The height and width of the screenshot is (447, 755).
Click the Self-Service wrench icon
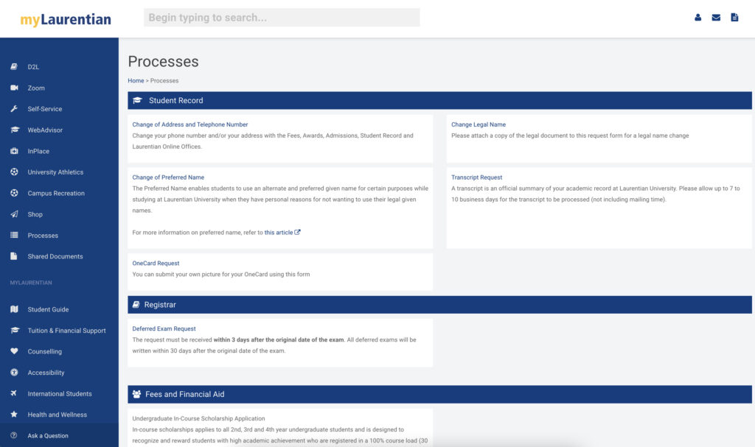coord(14,109)
